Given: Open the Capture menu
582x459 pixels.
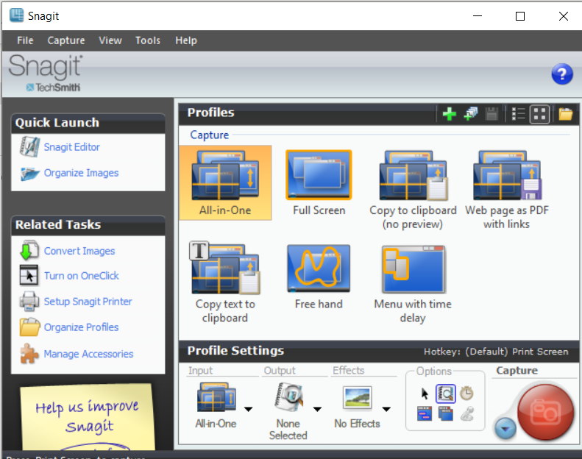Looking at the screenshot, I should 66,40.
